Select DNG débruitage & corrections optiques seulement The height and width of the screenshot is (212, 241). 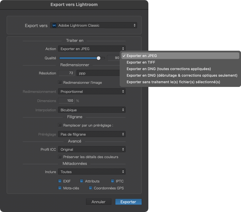(180, 75)
